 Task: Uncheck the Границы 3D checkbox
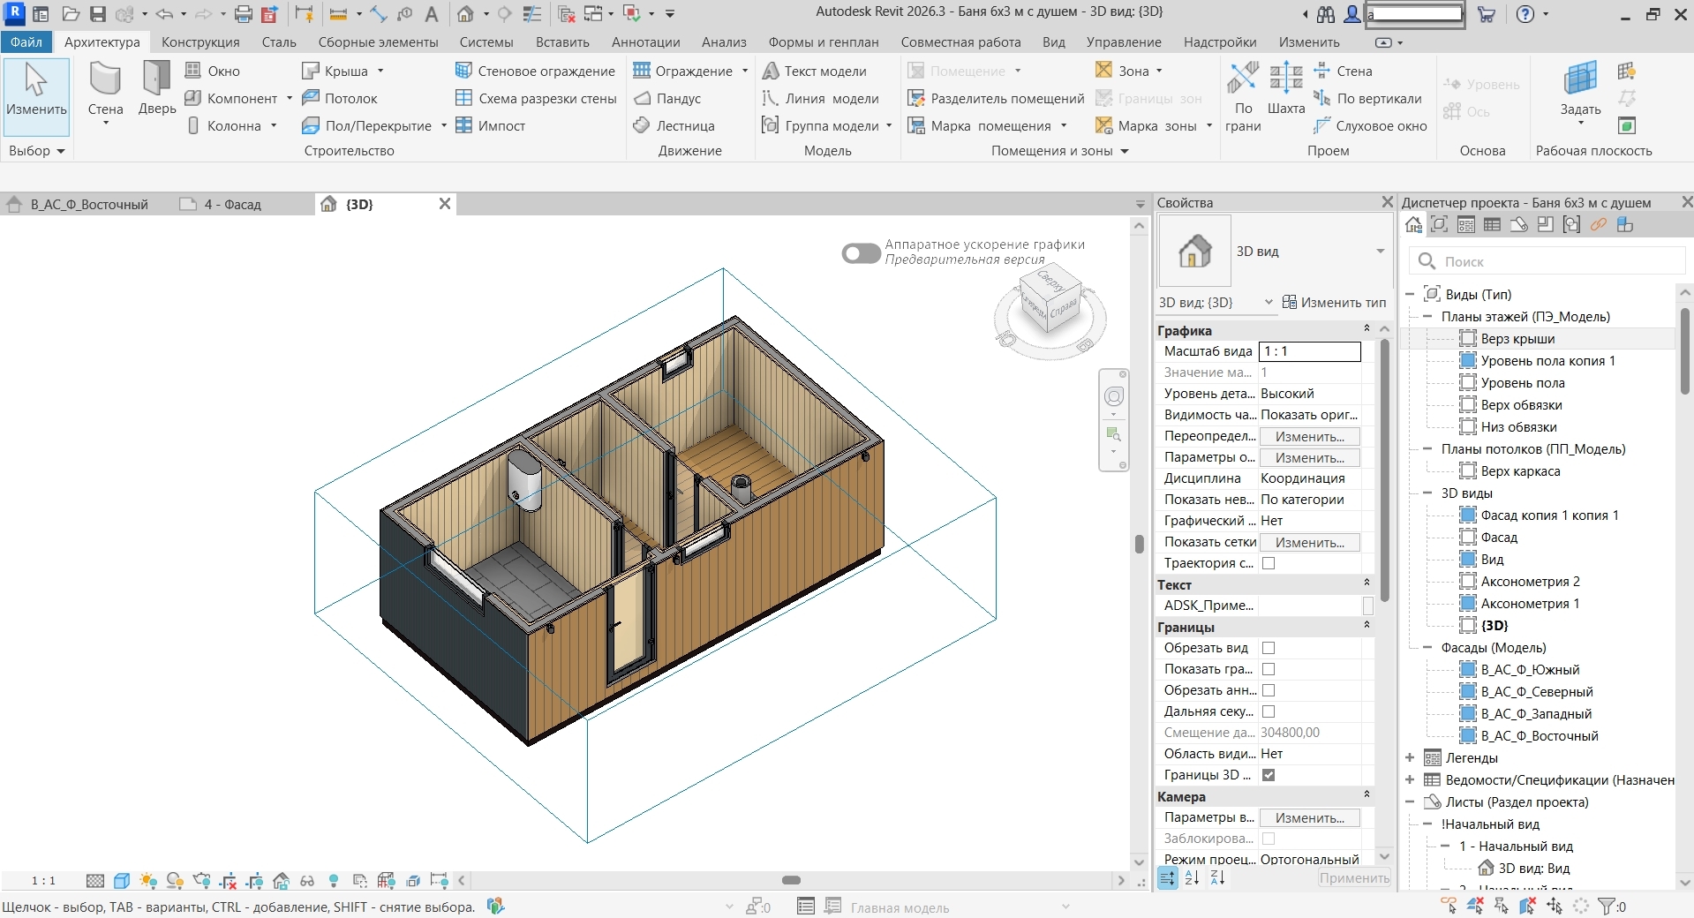[x=1269, y=775]
